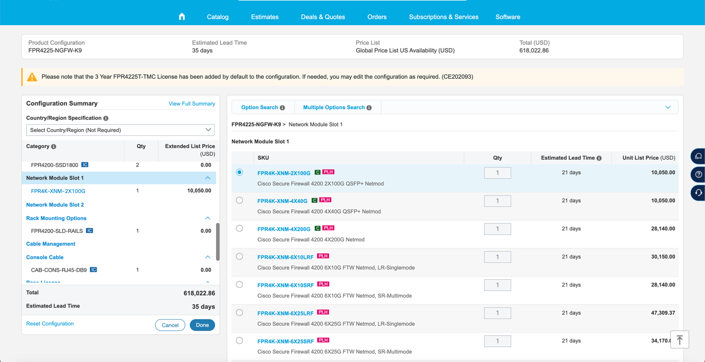Screen dimensions: 705x362
Task: Click info icon beside Multiple Options Search
Action: pyautogui.click(x=369, y=108)
